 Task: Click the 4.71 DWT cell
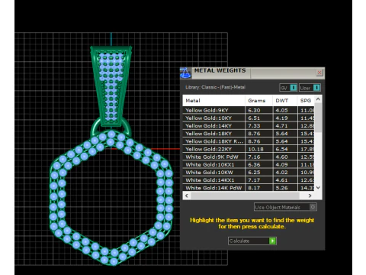point(285,126)
